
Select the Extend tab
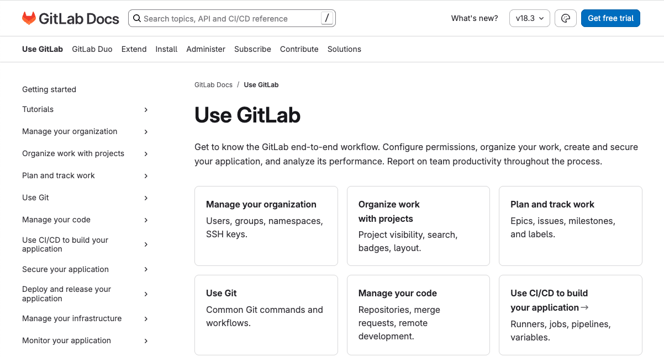(x=134, y=49)
